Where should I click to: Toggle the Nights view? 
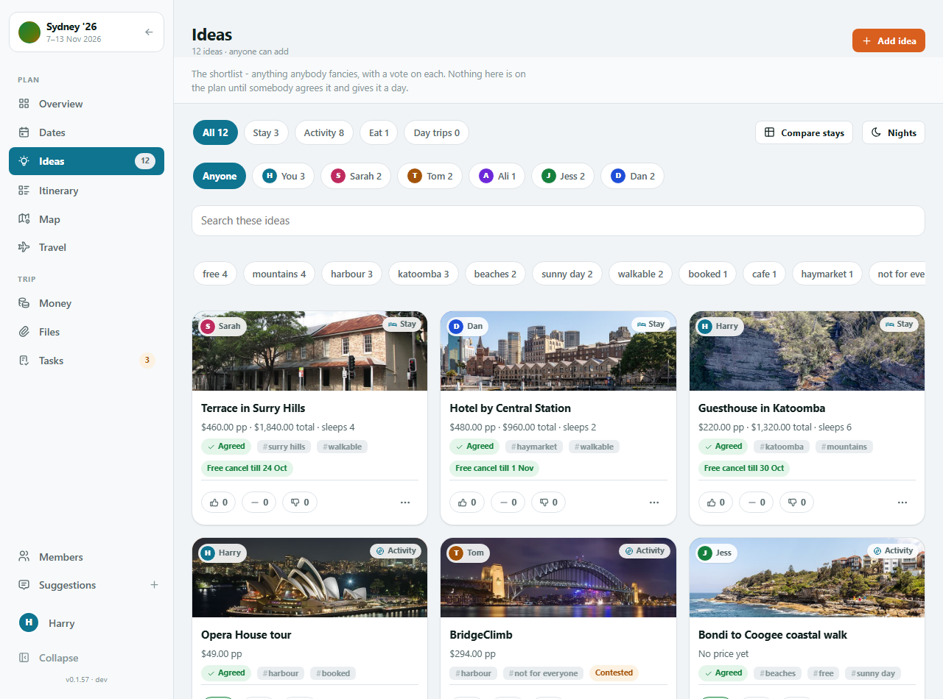[894, 132]
